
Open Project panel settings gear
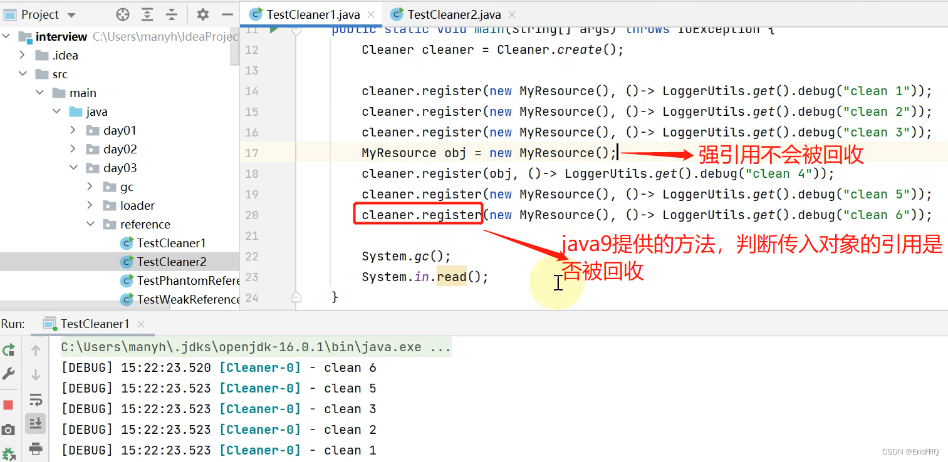click(202, 14)
